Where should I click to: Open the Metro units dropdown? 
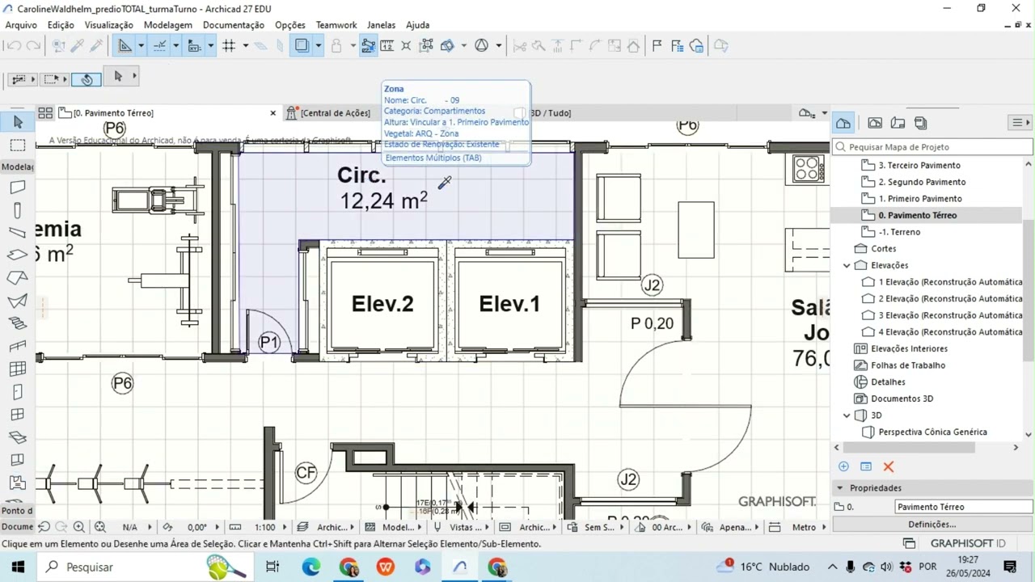coord(804,527)
